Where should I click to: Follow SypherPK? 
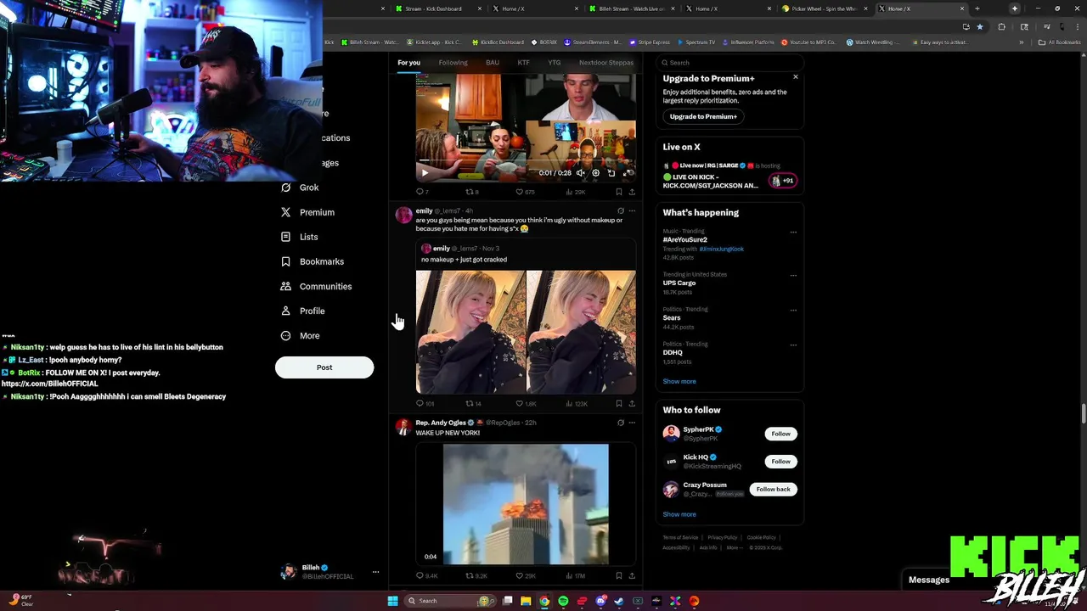pyautogui.click(x=780, y=434)
